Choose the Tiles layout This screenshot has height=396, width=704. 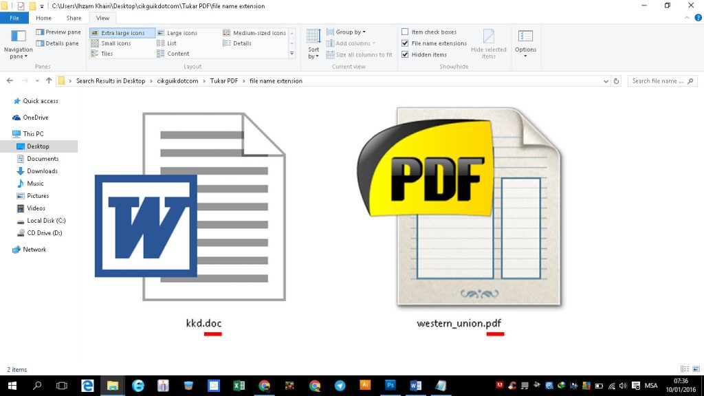click(x=102, y=54)
